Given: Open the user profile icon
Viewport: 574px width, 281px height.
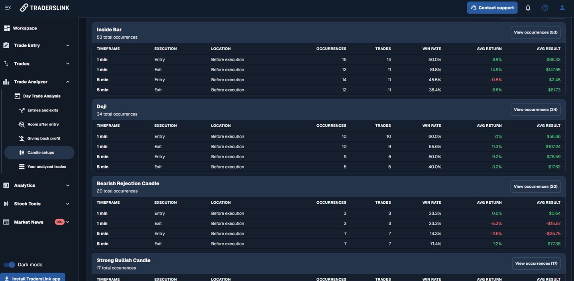Looking at the screenshot, I should click(562, 8).
